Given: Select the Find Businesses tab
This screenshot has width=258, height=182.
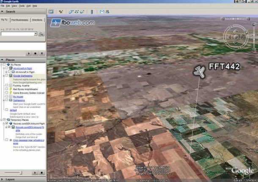Looking at the screenshot, I should (20, 20).
